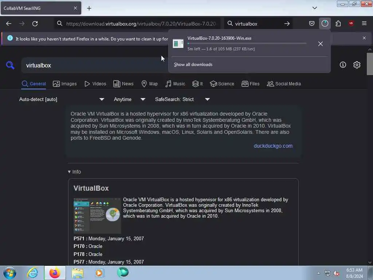
Task: Click the P571 date row
Action: point(109,238)
